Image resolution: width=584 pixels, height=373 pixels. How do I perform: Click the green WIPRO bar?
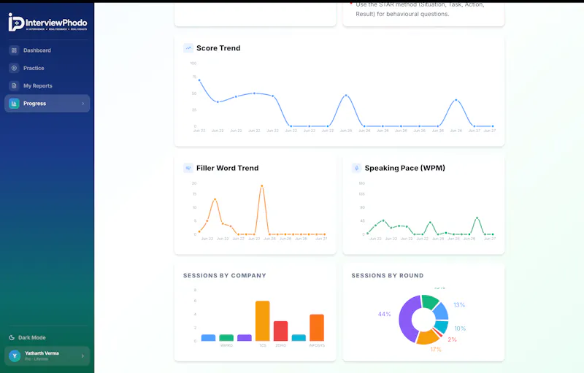(x=226, y=338)
